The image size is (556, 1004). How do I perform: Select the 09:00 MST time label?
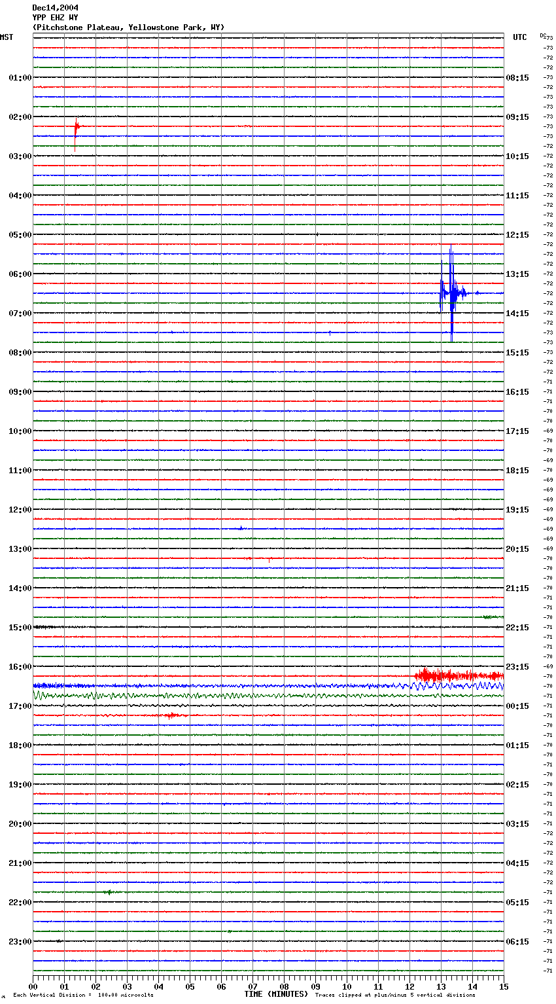point(20,392)
